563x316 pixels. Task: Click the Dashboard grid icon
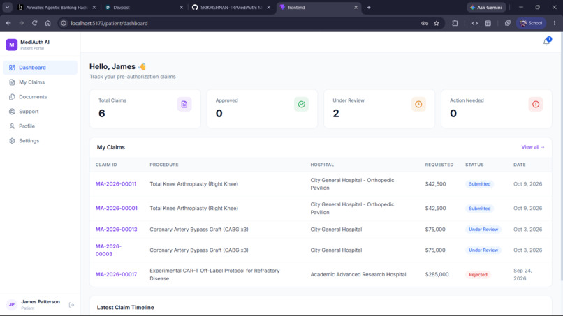[12, 68]
